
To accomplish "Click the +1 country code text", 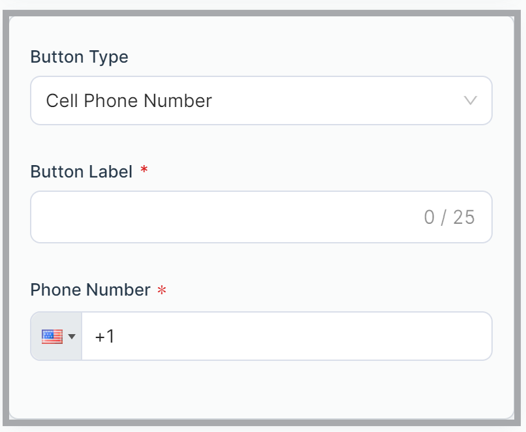I will tap(104, 337).
